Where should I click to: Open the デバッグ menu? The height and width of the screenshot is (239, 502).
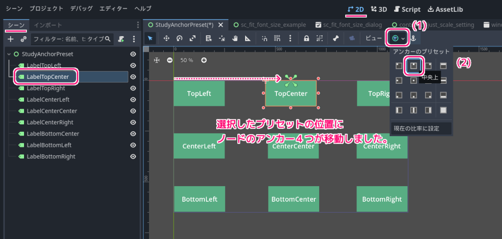[81, 9]
